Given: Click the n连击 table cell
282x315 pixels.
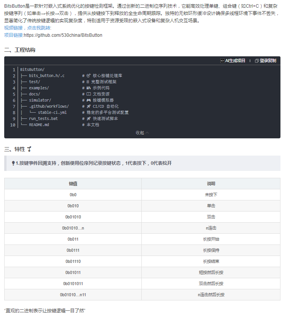Looking at the screenshot, I should coord(211,228).
